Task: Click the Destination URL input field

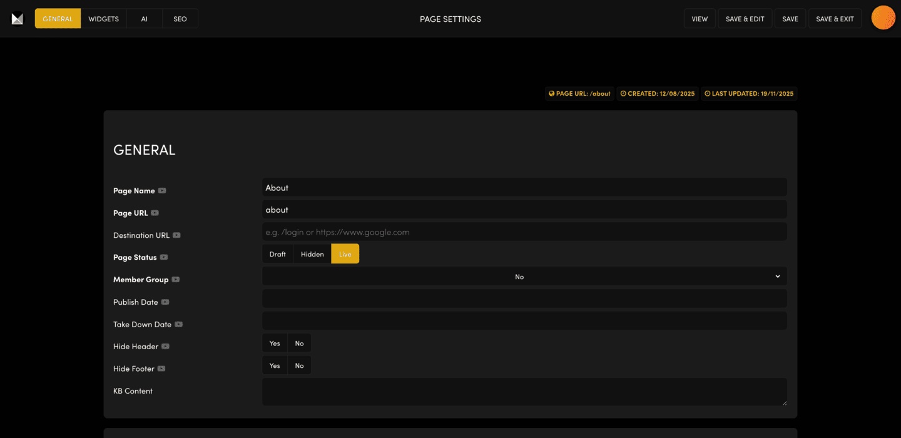Action: pos(524,232)
